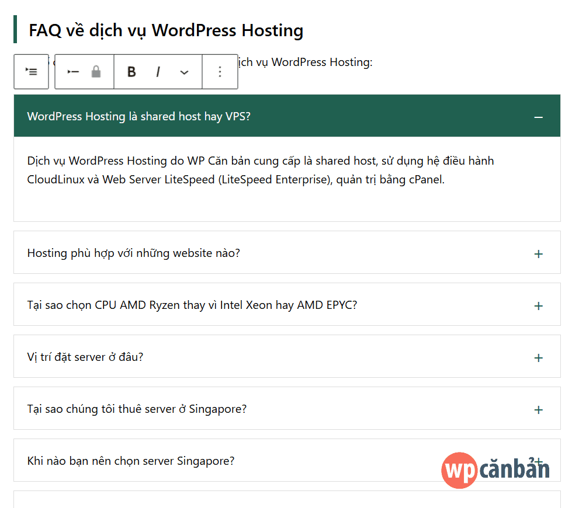The image size is (572, 508).
Task: Click the 'WordPress Hosting là shared host hay VPS?' title
Action: tap(138, 116)
